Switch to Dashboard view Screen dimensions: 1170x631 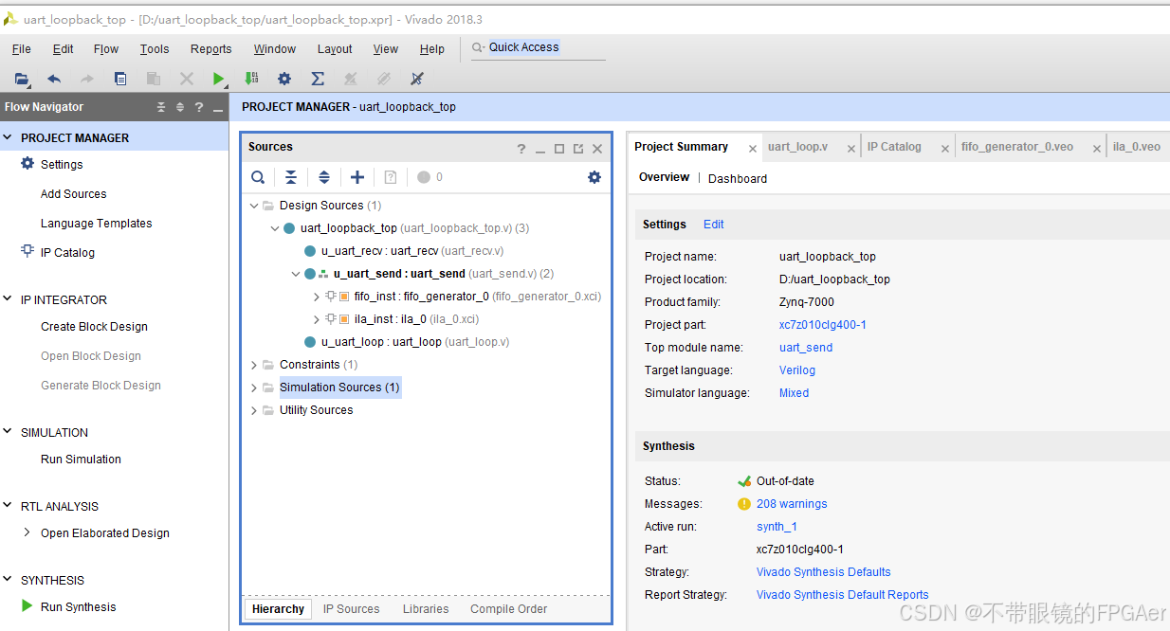(x=737, y=178)
